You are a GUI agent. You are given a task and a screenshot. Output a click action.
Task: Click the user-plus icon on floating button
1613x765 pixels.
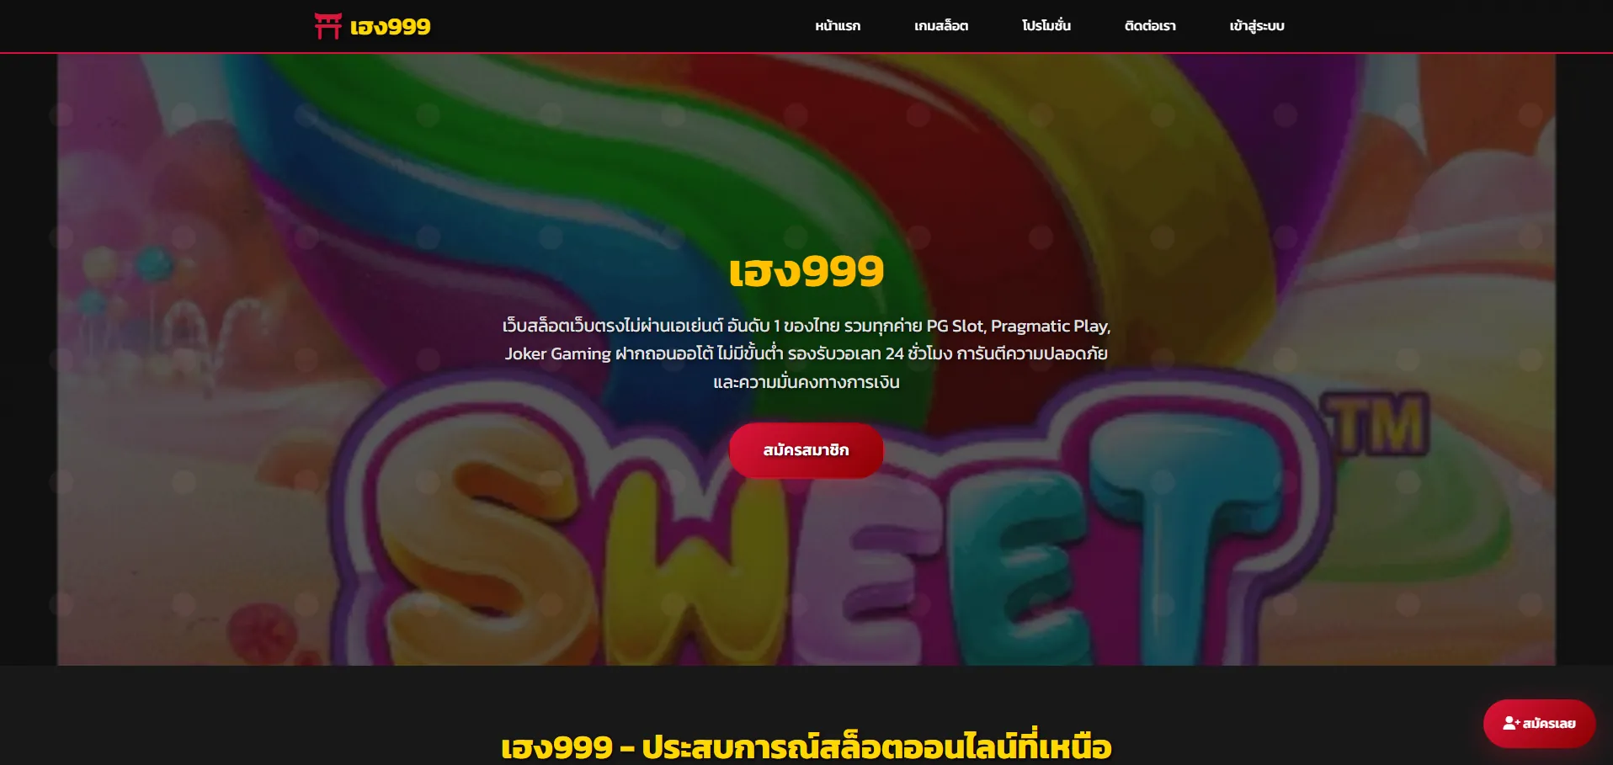click(1511, 724)
